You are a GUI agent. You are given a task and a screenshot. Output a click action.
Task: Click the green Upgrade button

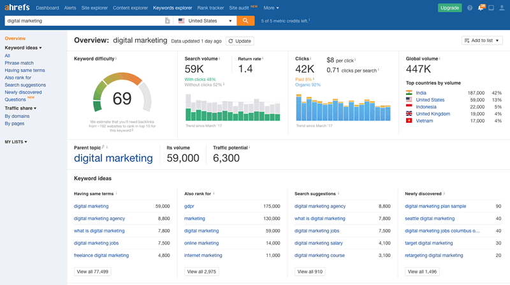[x=449, y=8]
